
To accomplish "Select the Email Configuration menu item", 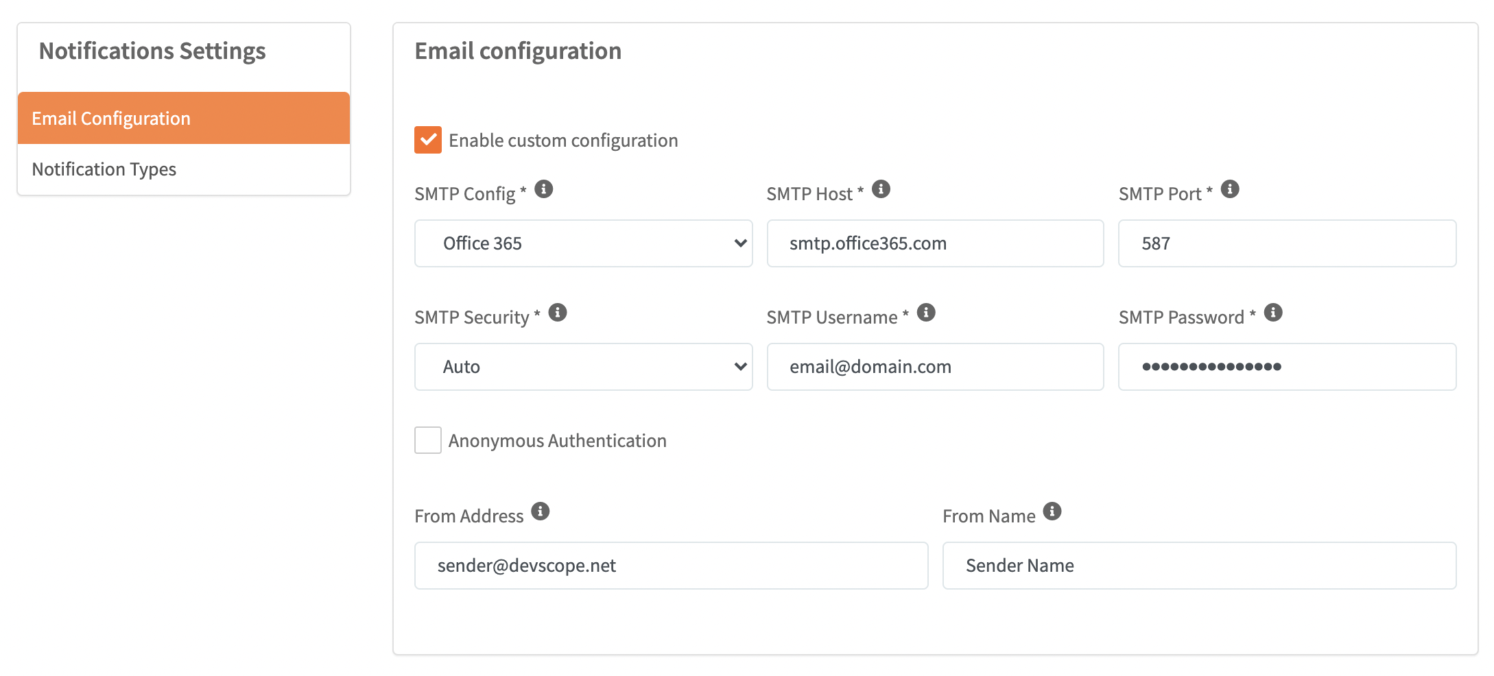I will click(x=184, y=118).
